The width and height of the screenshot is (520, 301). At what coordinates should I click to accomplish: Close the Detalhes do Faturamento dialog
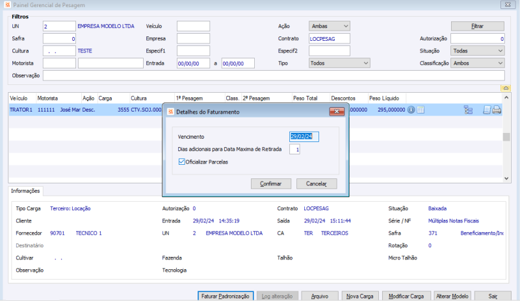tap(337, 112)
